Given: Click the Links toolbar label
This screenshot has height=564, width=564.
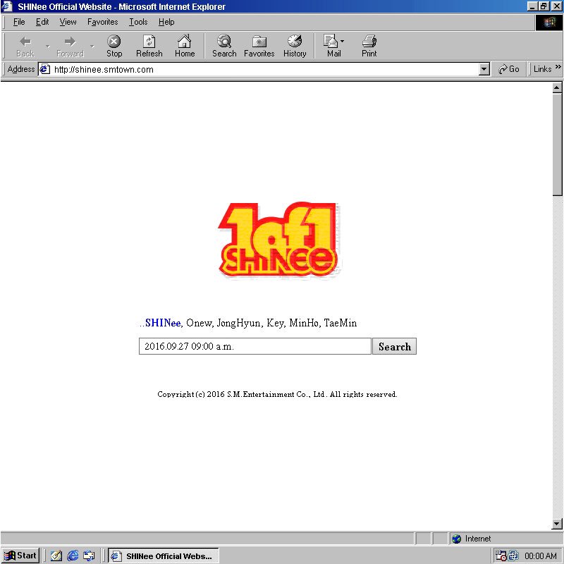Looking at the screenshot, I should (542, 69).
